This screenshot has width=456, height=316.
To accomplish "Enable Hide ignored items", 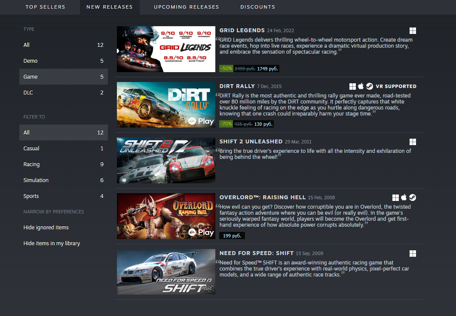I will click(x=46, y=228).
